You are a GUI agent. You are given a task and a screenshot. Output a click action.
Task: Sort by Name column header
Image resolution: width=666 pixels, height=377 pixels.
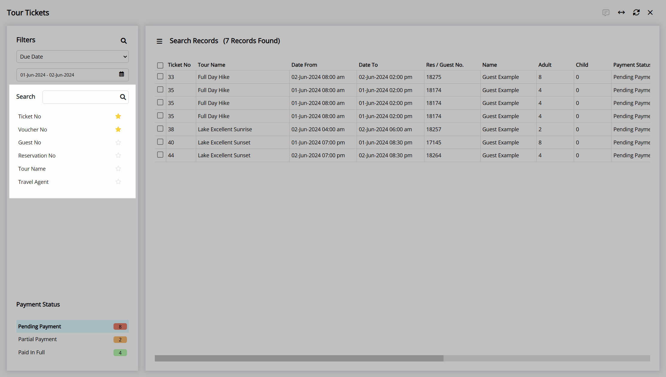tap(490, 65)
